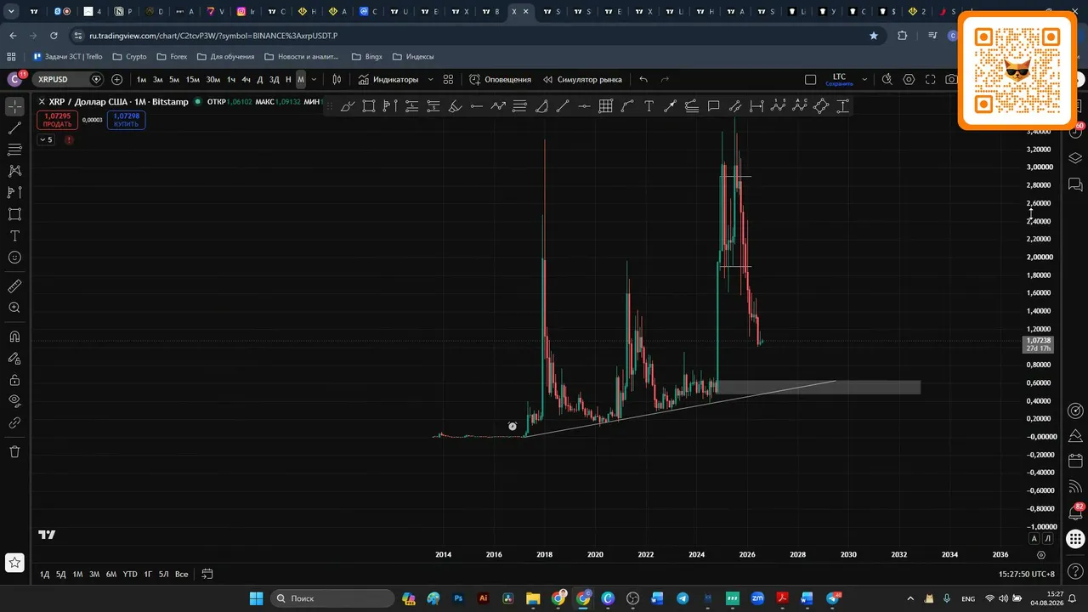The width and height of the screenshot is (1088, 612).
Task: Toggle magnet mode in left sidebar
Action: [x=14, y=337]
